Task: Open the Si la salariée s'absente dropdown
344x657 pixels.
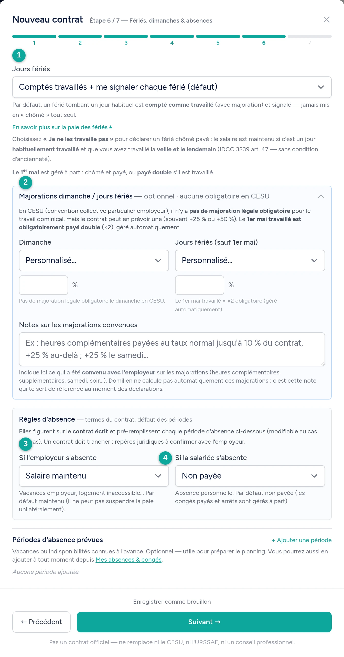Action: (250, 476)
